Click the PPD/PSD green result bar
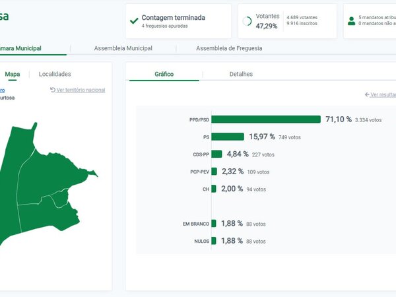The image size is (396, 297). click(266, 119)
